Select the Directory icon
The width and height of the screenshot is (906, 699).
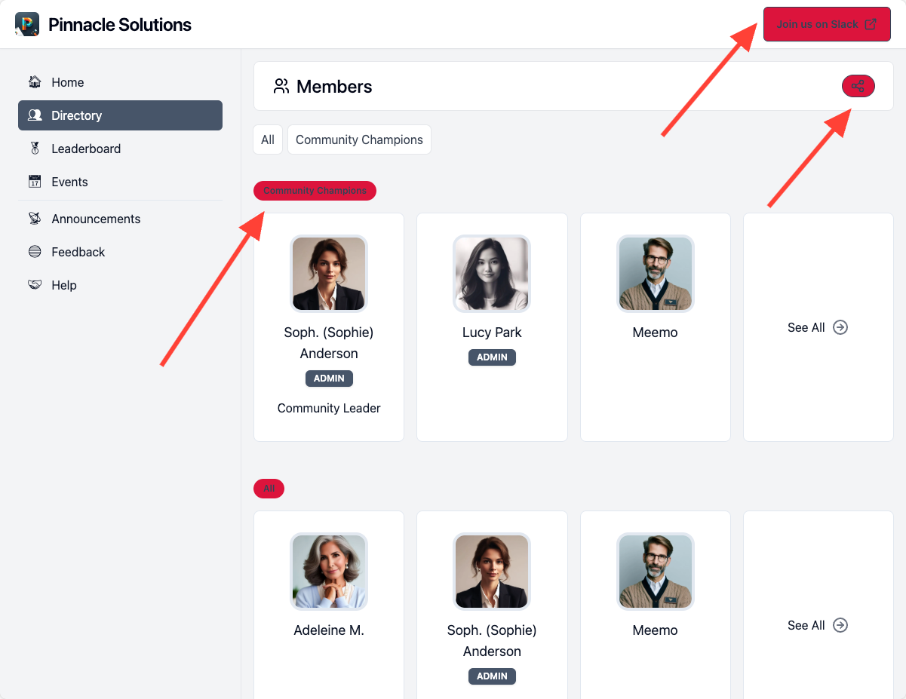coord(35,115)
